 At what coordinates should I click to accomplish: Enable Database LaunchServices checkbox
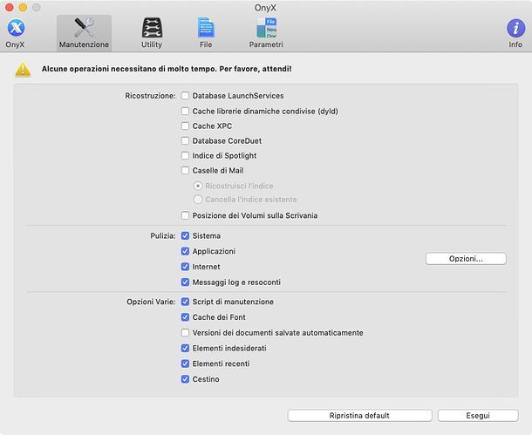click(x=185, y=96)
